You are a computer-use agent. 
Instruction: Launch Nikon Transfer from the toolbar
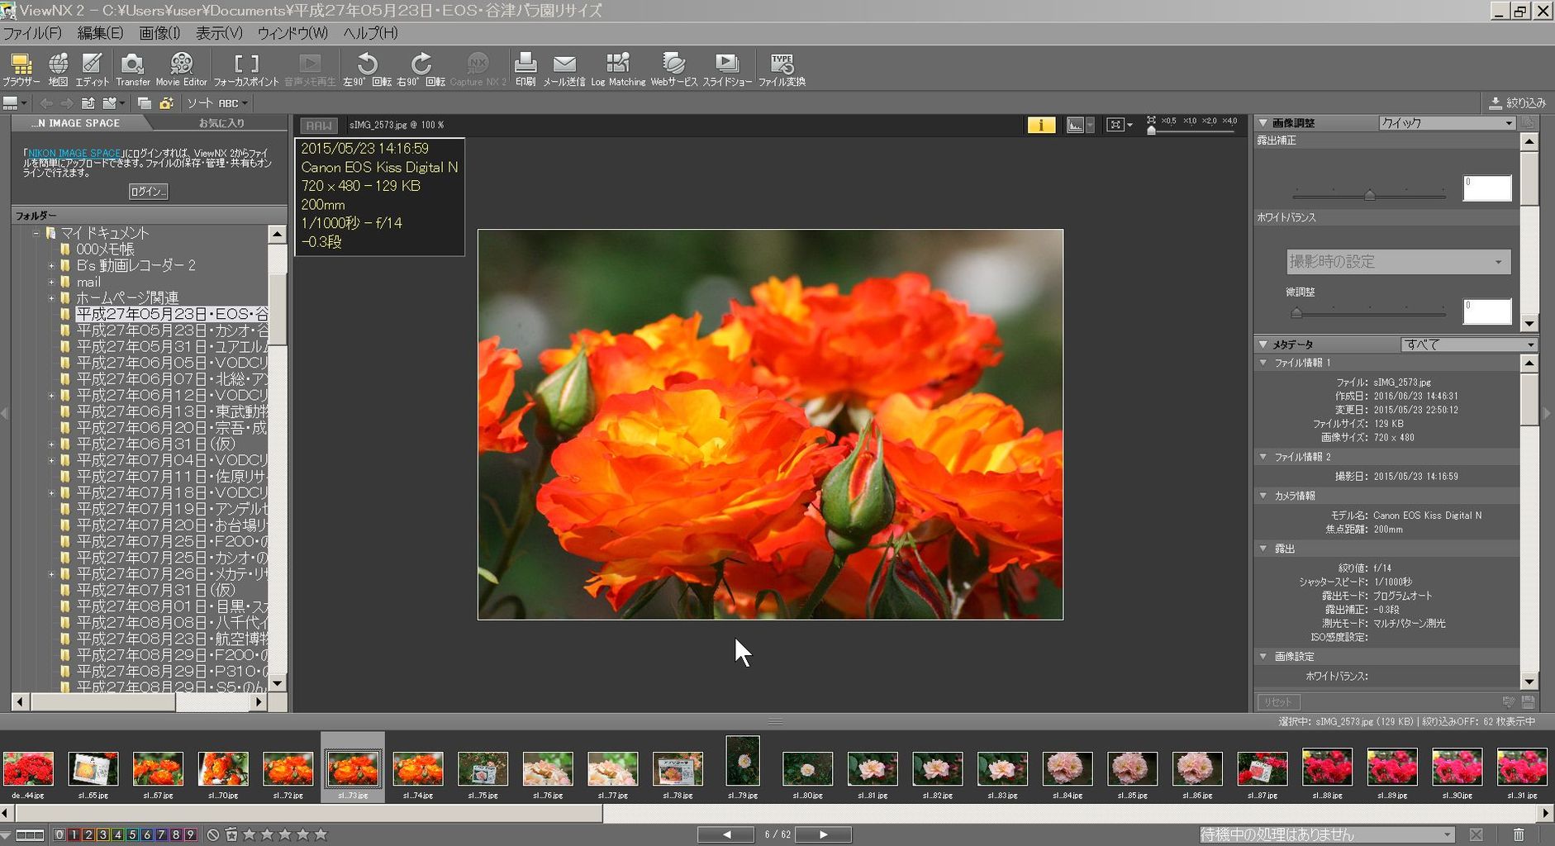[x=132, y=69]
